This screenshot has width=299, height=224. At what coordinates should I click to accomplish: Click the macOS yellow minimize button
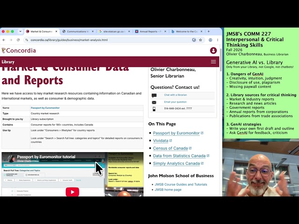[x=8, y=31]
